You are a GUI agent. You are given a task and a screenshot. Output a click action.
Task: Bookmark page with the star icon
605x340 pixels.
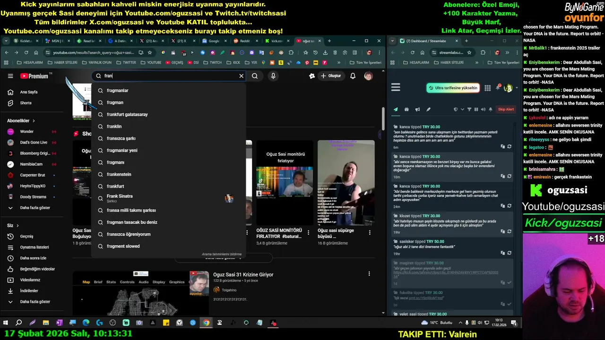click(150, 52)
